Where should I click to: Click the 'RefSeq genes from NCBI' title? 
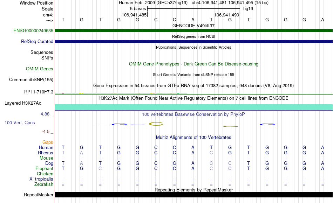pos(193,36)
